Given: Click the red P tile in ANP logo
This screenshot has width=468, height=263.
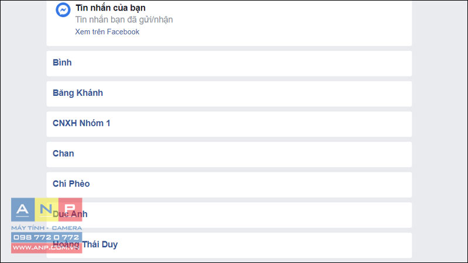Looking at the screenshot, I should point(70,210).
